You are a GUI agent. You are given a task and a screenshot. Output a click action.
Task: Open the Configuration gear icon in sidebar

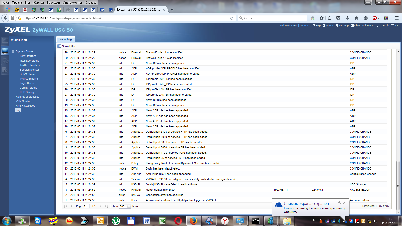(x=5, y=60)
